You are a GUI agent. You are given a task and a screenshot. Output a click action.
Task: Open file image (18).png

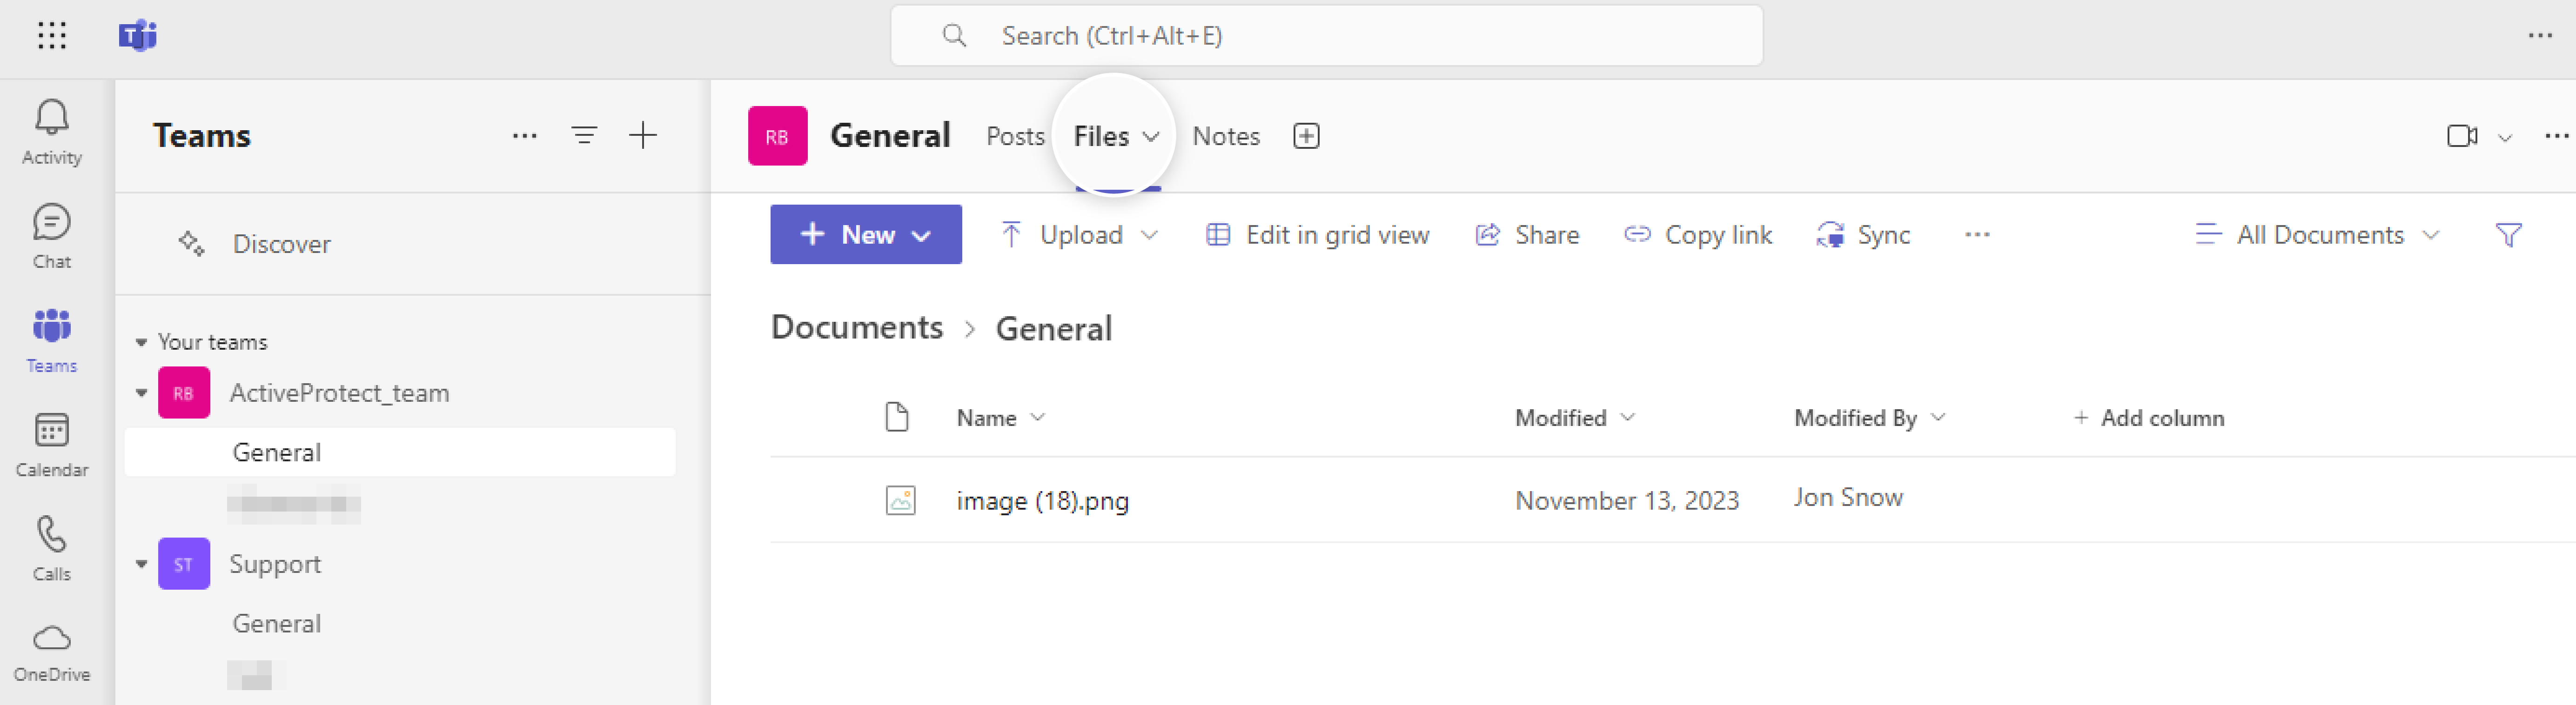coord(1042,500)
